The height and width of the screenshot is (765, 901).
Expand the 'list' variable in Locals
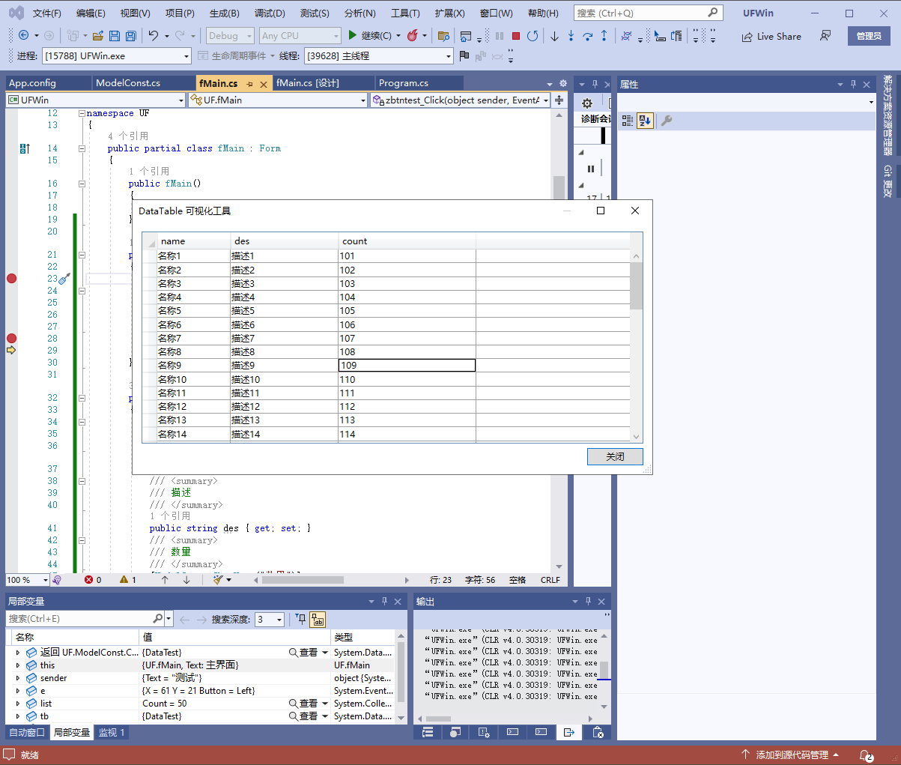(18, 704)
